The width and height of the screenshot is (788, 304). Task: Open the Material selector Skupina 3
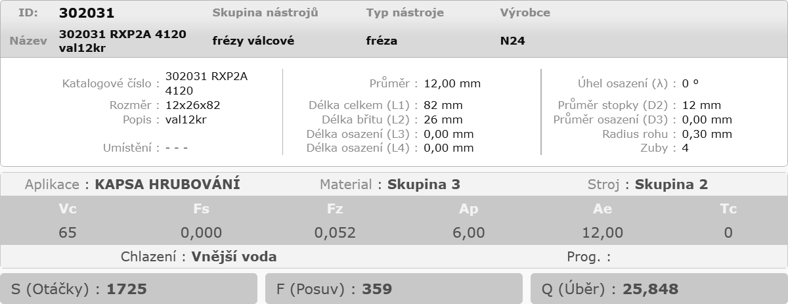click(x=424, y=185)
